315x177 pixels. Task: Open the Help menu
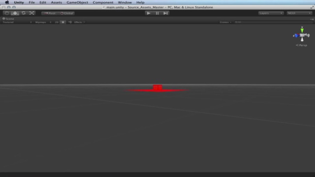140,2
